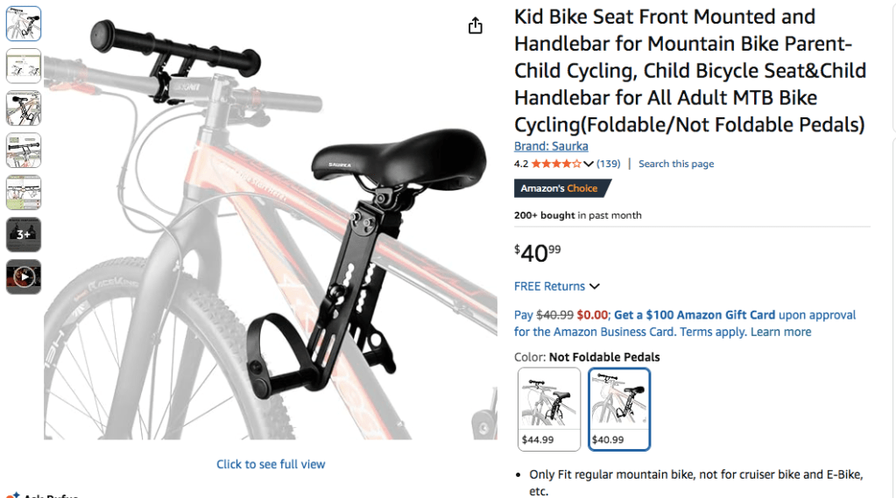Click the share icon above product image

[x=476, y=26]
